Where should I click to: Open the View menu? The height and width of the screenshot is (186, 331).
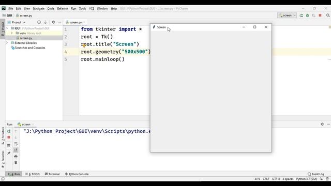tap(27, 9)
